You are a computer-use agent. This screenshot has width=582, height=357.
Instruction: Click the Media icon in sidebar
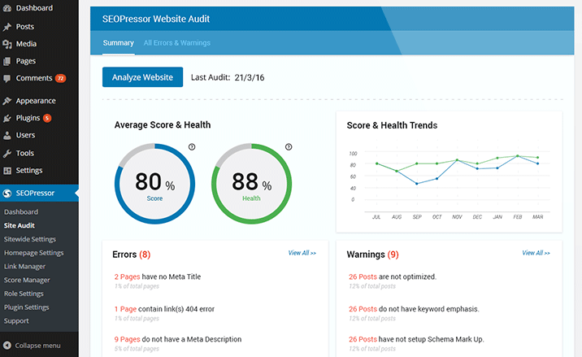7,44
